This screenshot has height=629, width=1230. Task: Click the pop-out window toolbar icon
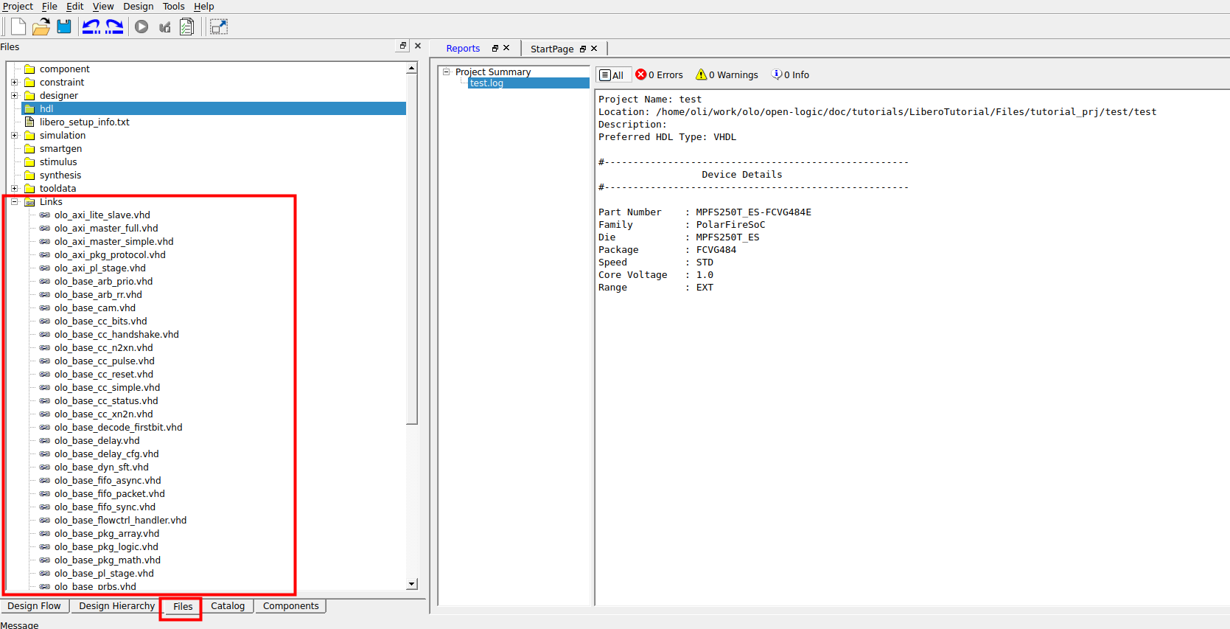point(219,27)
